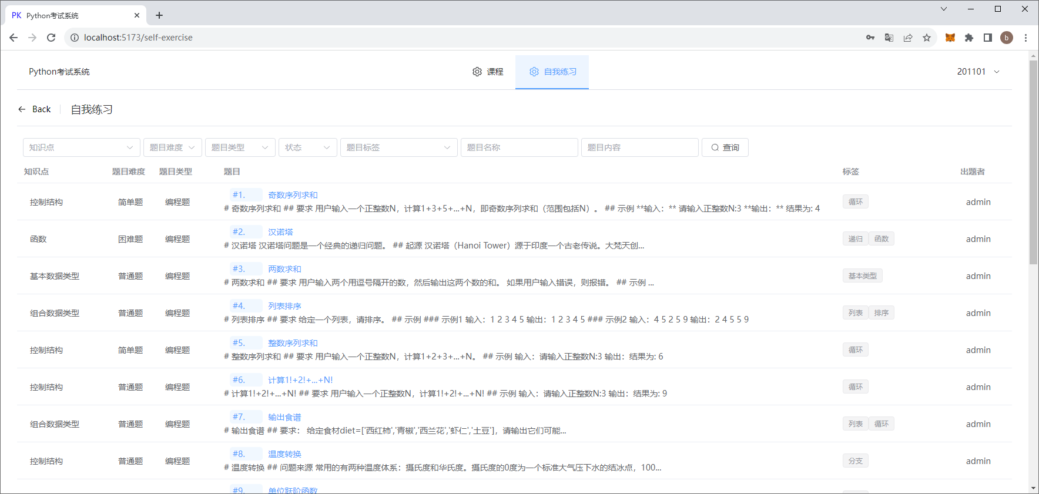This screenshot has height=494, width=1039.
Task: Click the vertical page scrollbar thumb
Action: click(1034, 162)
